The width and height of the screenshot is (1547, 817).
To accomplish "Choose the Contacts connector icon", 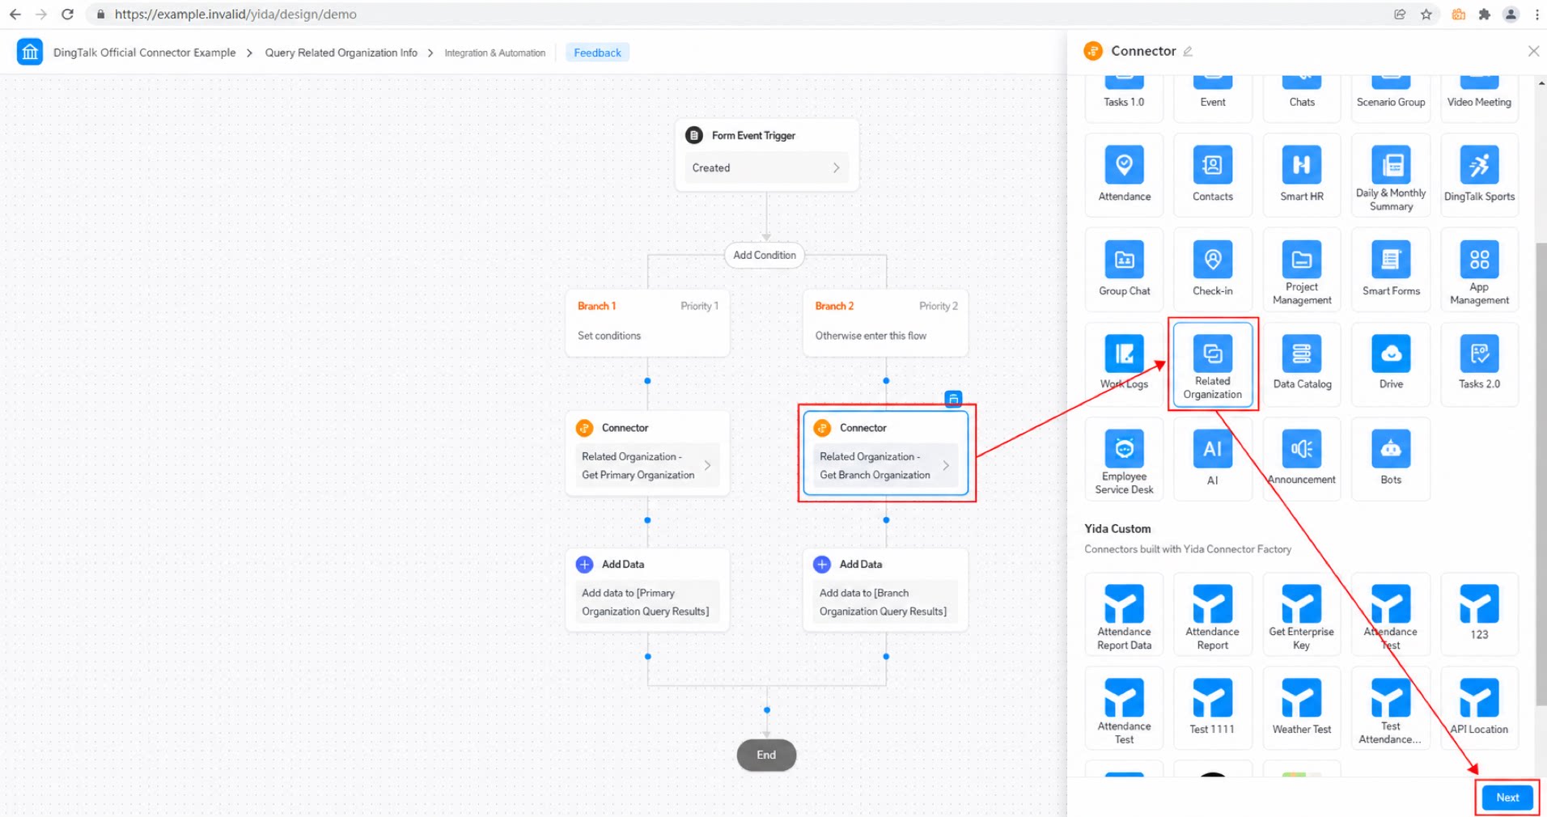I will (x=1212, y=165).
